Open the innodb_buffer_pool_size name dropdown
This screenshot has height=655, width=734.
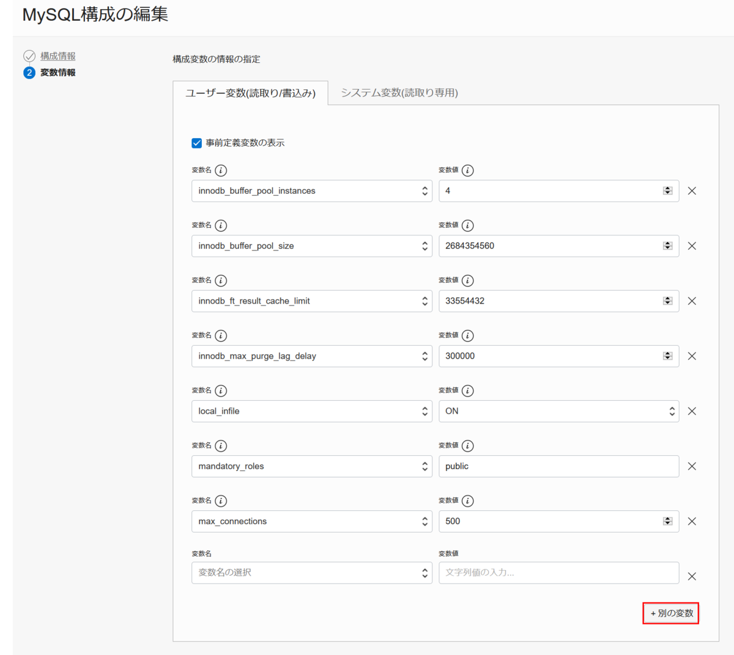311,246
